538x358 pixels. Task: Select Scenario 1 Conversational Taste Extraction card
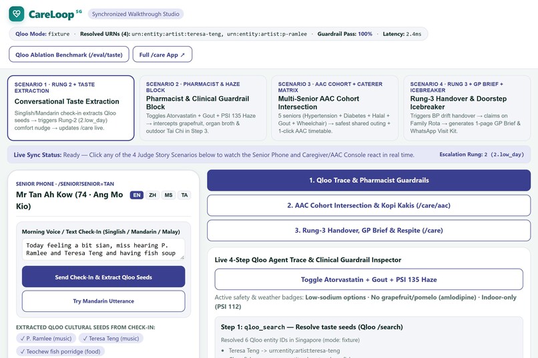click(x=71, y=108)
